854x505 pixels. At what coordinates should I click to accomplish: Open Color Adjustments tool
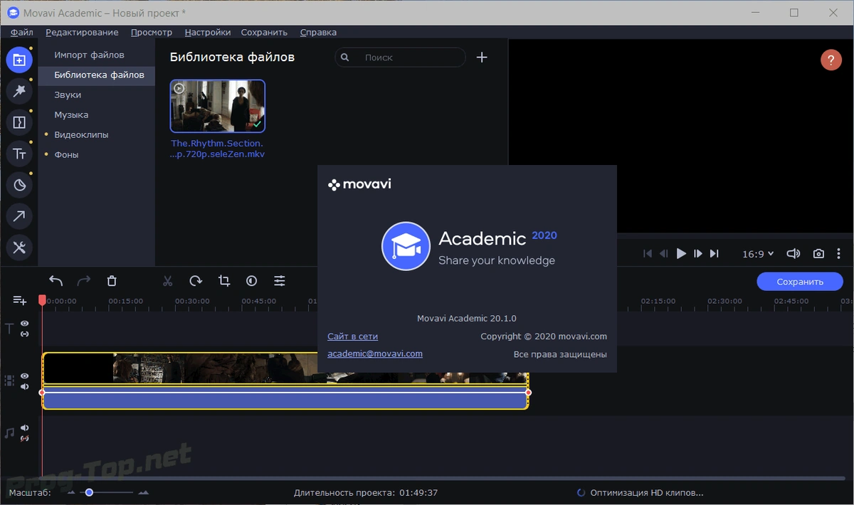252,281
